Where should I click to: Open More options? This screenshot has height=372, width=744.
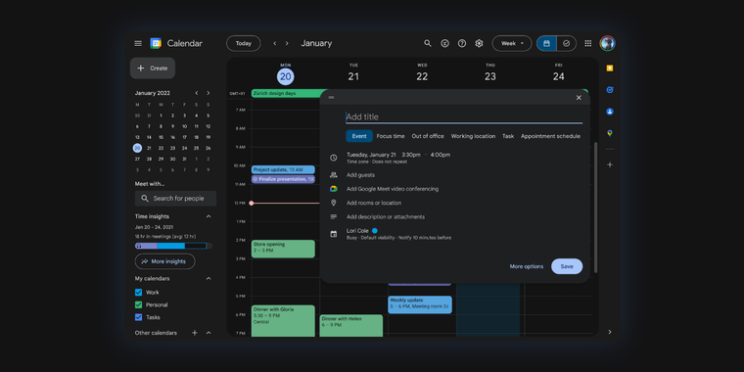527,266
